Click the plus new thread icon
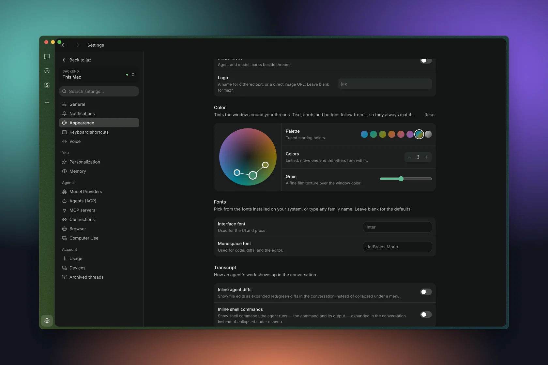The width and height of the screenshot is (548, 365). click(x=47, y=102)
